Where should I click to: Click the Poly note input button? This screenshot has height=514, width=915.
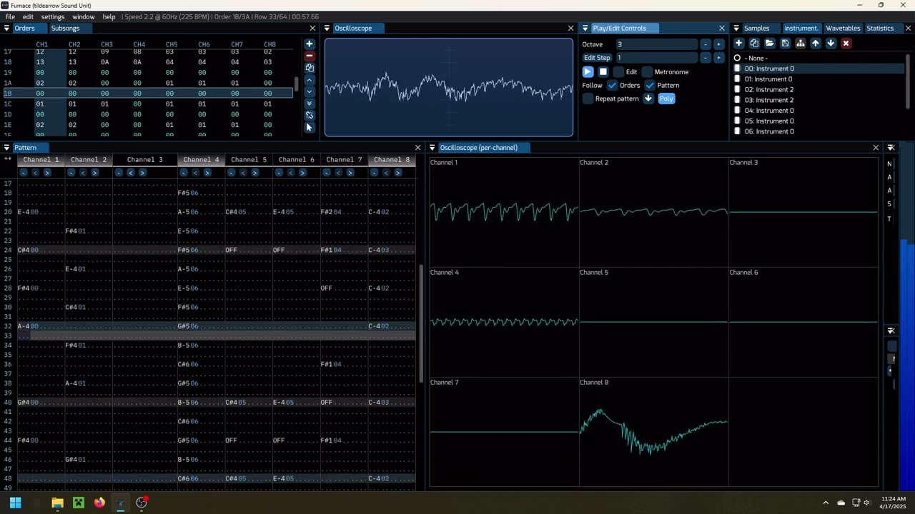pyautogui.click(x=666, y=99)
